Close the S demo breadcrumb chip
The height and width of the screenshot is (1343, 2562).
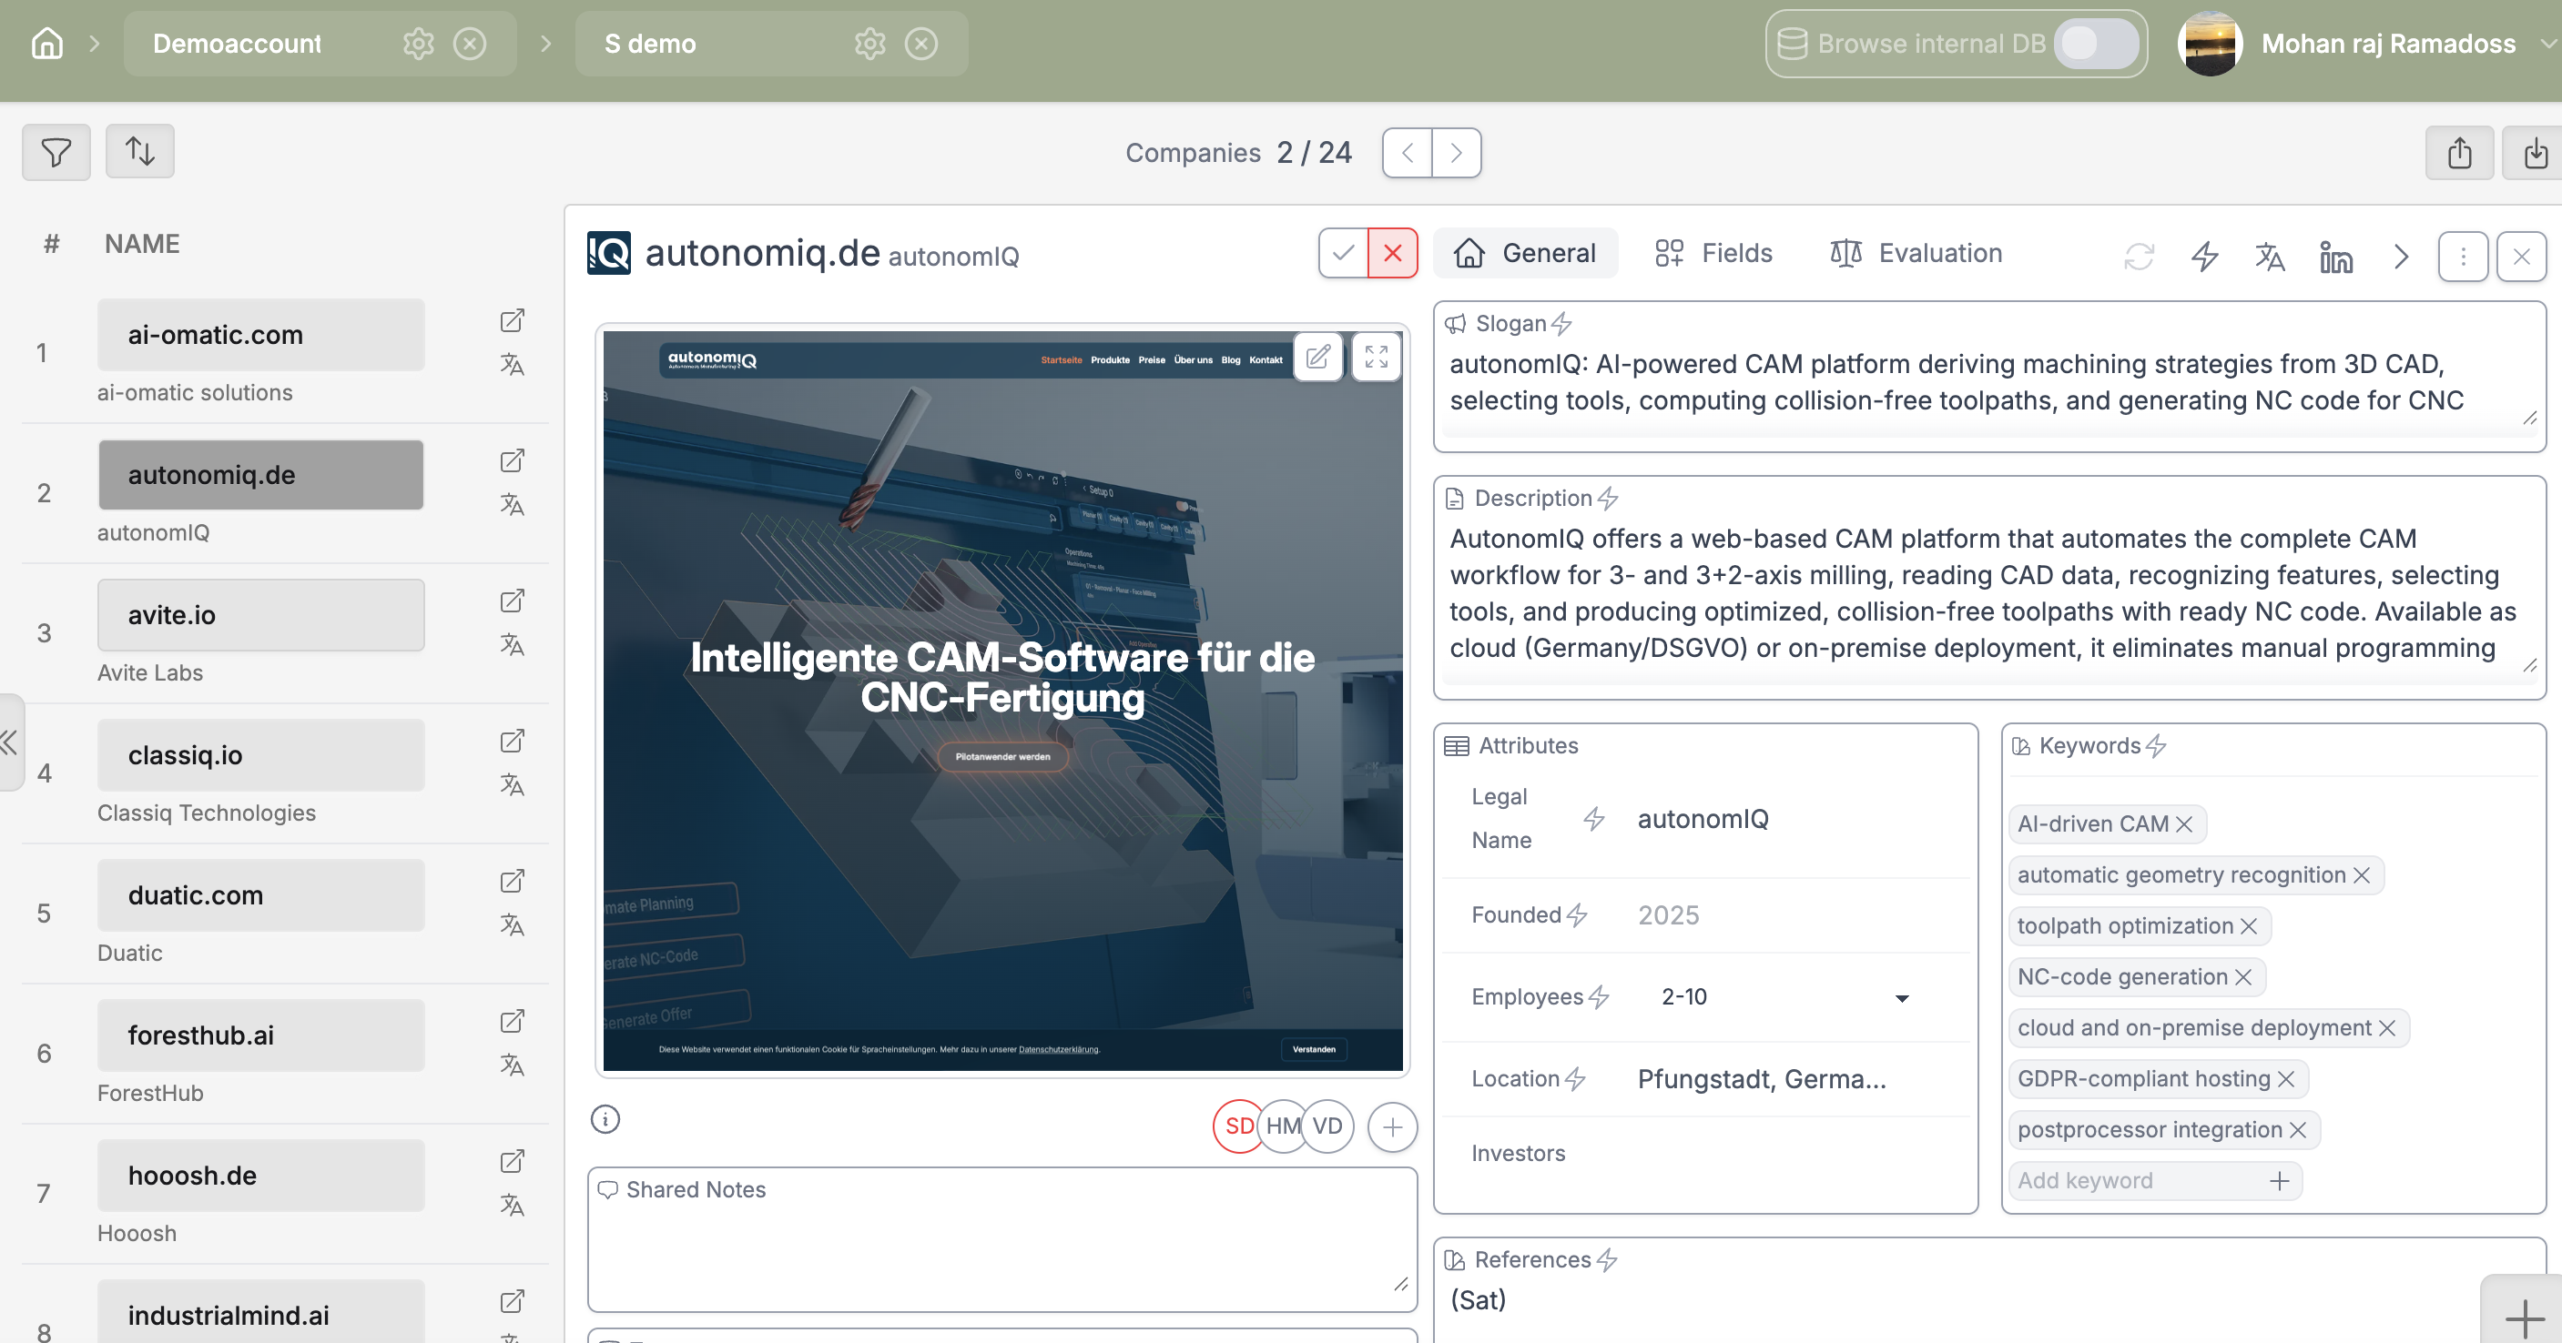[x=922, y=44]
